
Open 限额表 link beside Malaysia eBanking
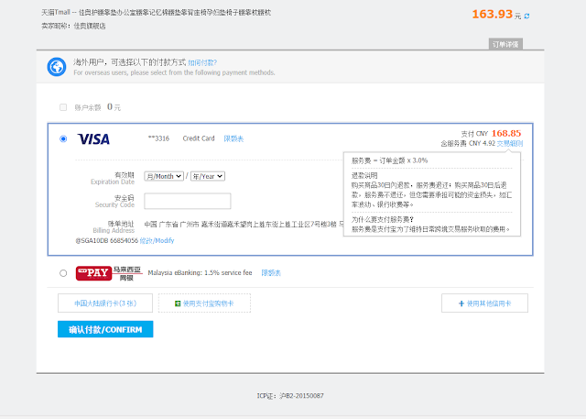tap(271, 273)
